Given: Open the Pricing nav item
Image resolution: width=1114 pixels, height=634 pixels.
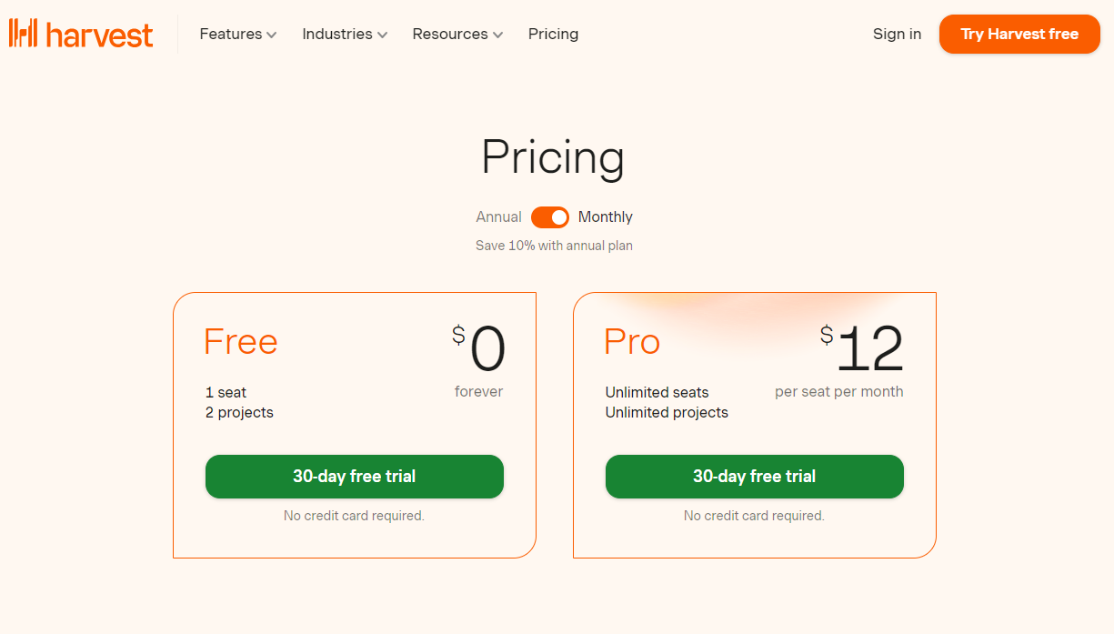Looking at the screenshot, I should [x=553, y=35].
